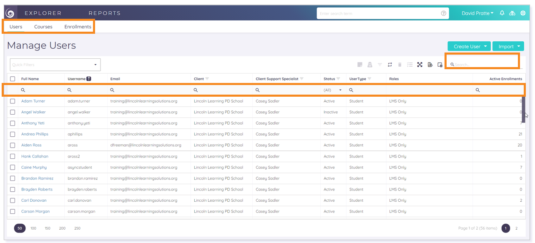
Task: Click the sort arrow next to Username header
Action: click(89, 79)
